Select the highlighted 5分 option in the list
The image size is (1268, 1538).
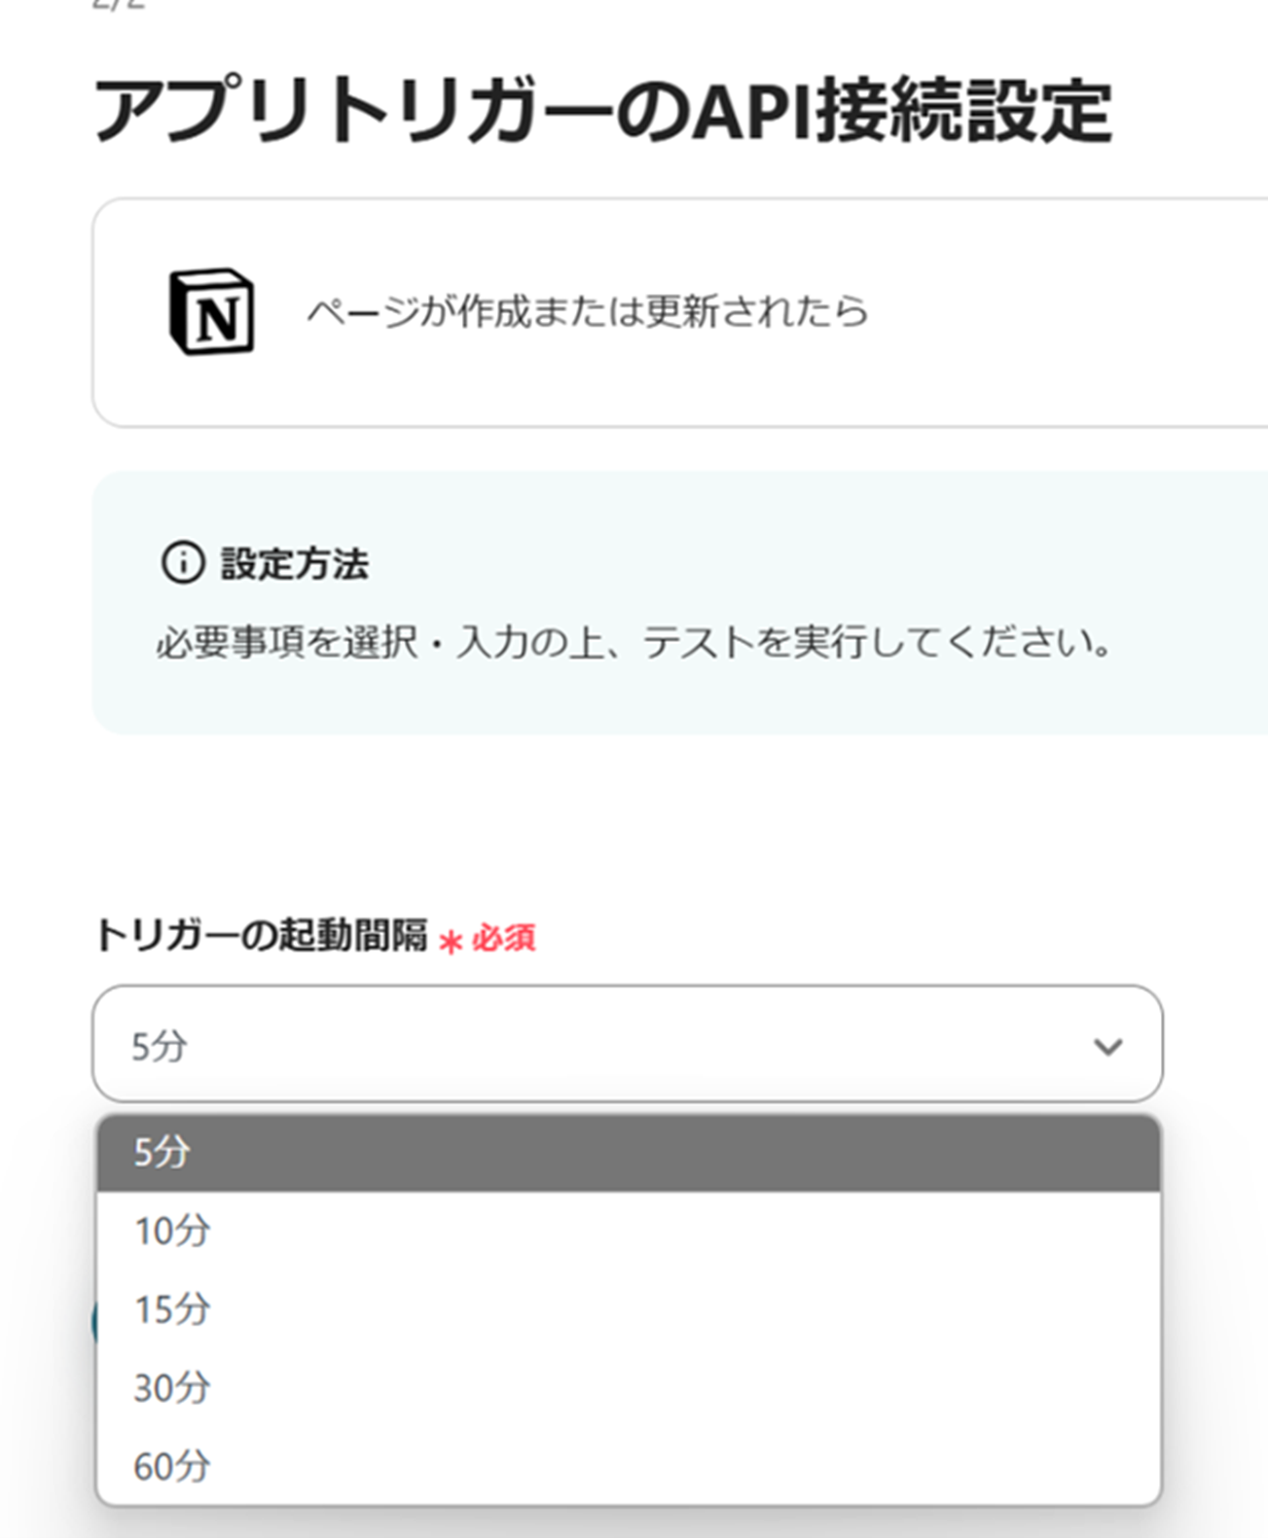click(627, 1153)
